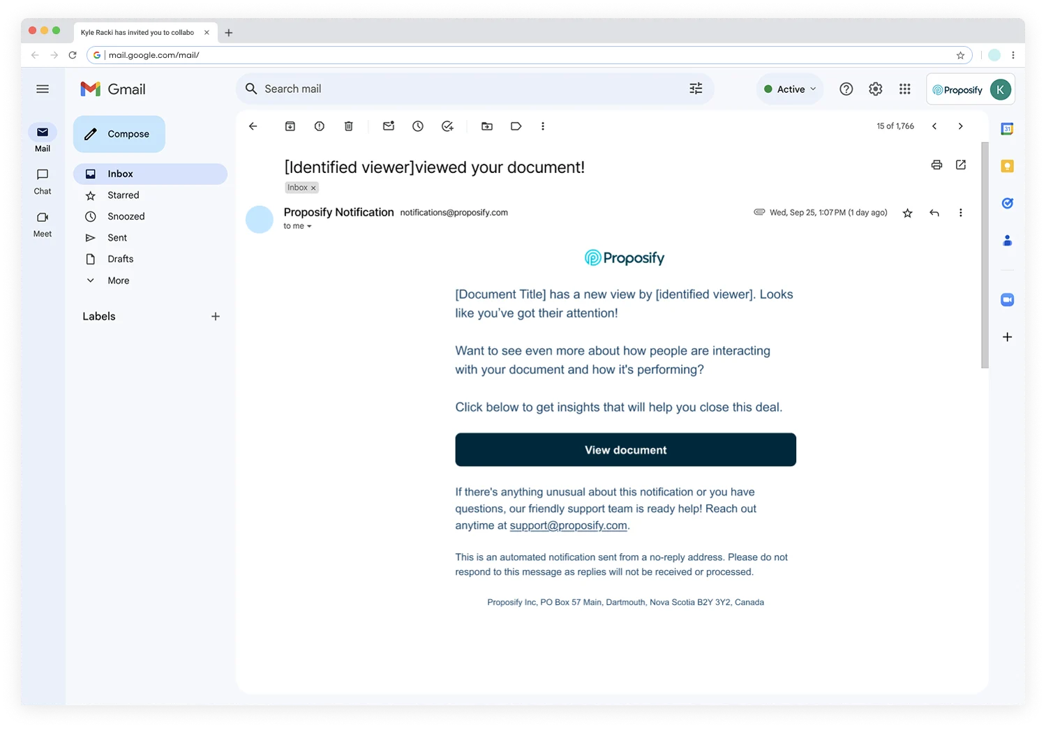Archive this email
Image resolution: width=1046 pixels, height=729 pixels.
click(x=290, y=126)
